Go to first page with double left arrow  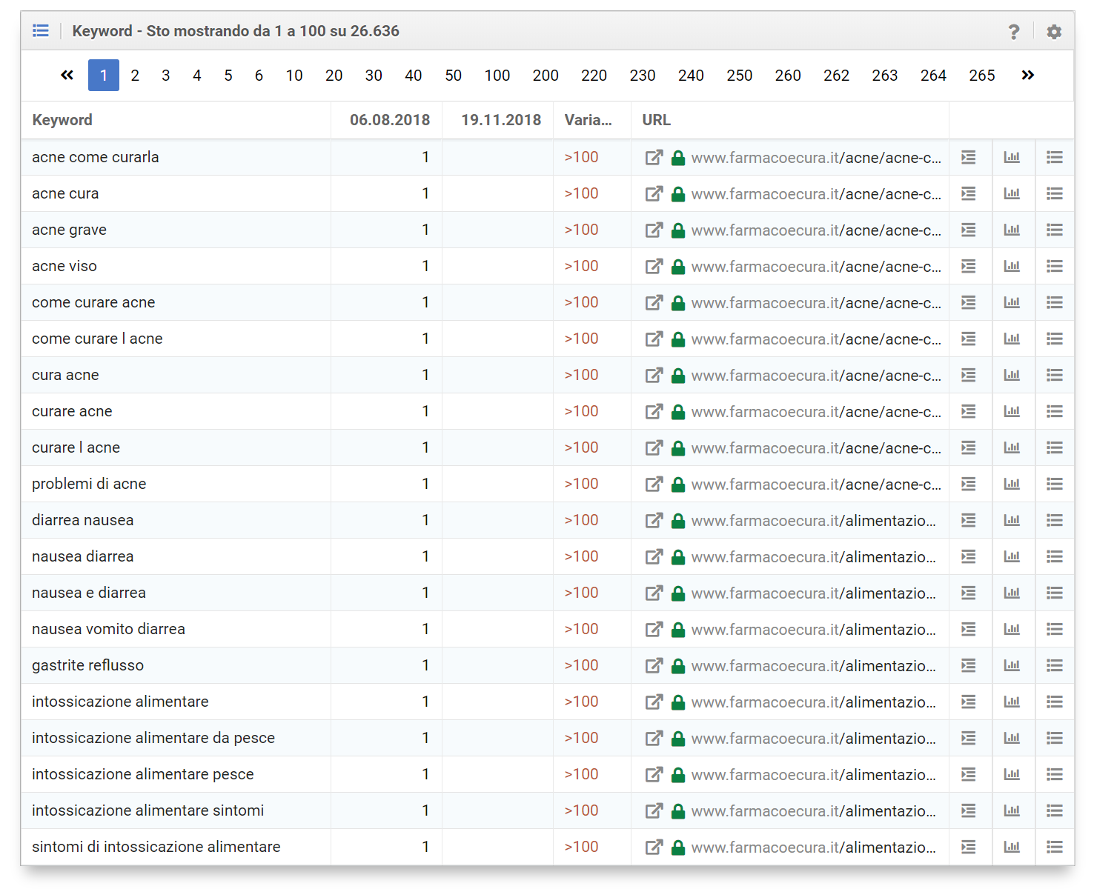pos(67,75)
